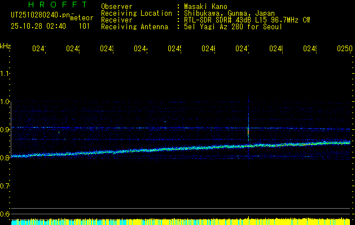Select the UT2510280240 filename label
The width and height of the screenshot is (355, 225).
(x=40, y=15)
